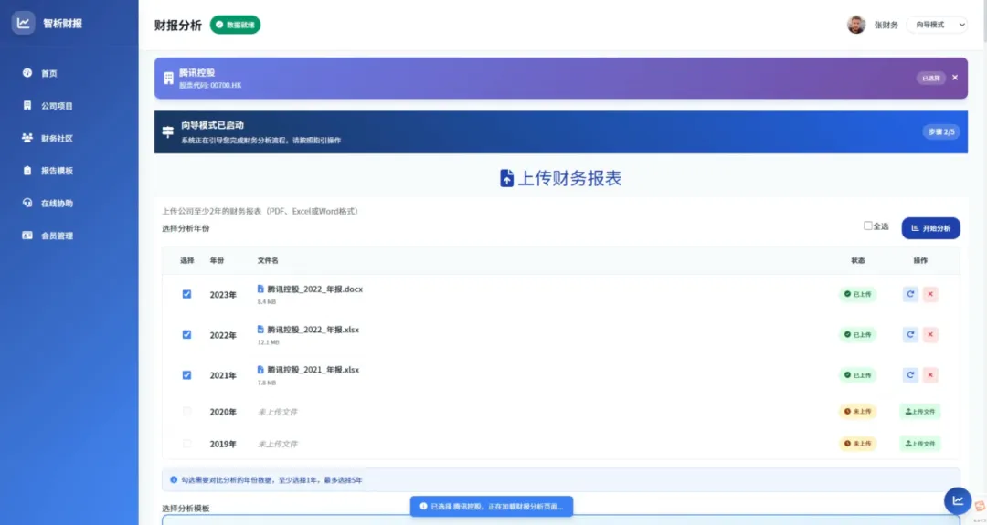Re-upload the 2023年 file with refresh icon
The image size is (987, 525).
pyautogui.click(x=910, y=294)
